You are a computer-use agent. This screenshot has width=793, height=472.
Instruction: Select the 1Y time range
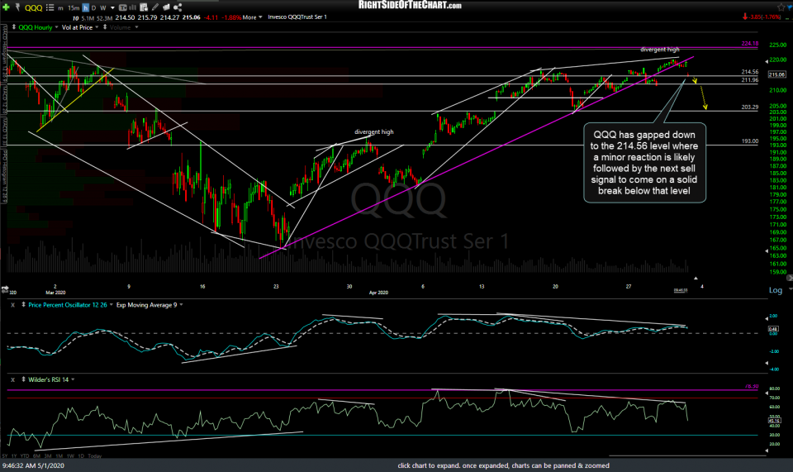(14, 455)
